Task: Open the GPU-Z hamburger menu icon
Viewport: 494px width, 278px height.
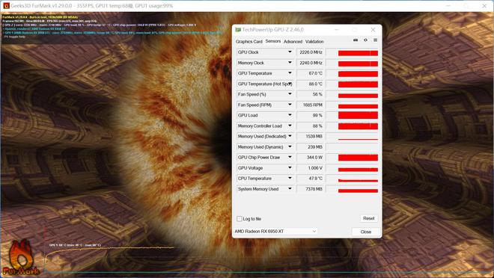Action: [375, 40]
